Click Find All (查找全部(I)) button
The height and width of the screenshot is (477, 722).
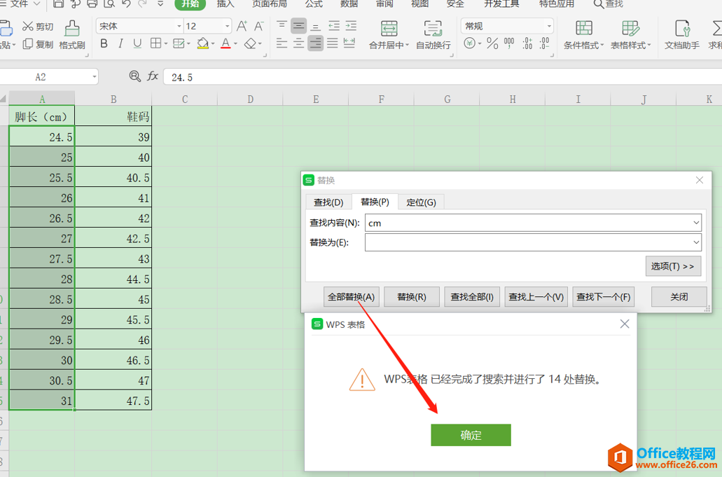coord(472,297)
